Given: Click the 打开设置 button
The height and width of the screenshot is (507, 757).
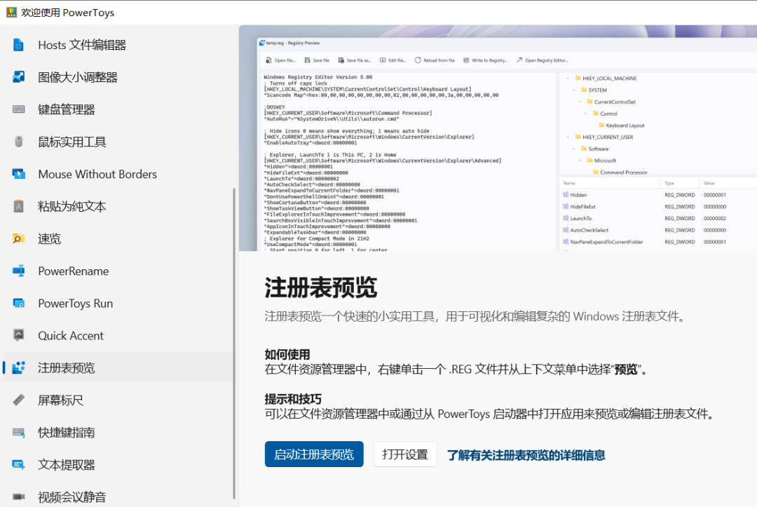Looking at the screenshot, I should click(x=405, y=454).
